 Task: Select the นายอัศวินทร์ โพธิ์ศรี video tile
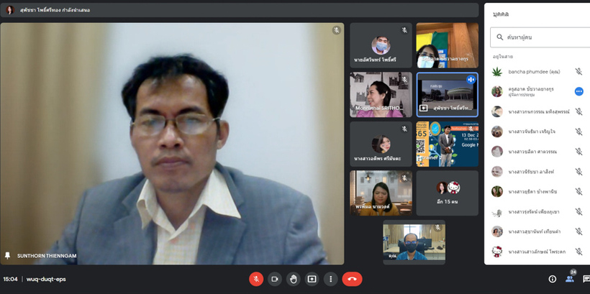(x=381, y=45)
